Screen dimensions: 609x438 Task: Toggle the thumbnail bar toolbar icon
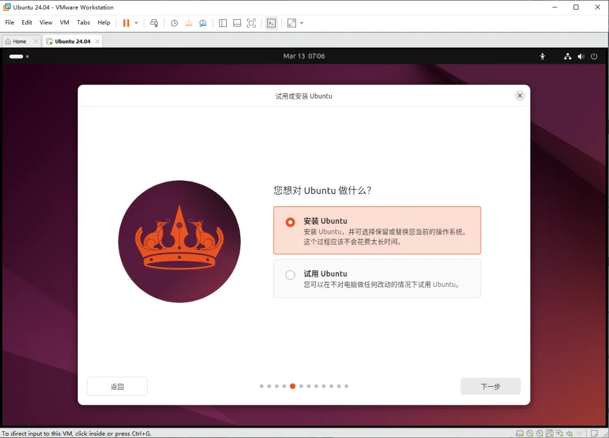pos(237,23)
